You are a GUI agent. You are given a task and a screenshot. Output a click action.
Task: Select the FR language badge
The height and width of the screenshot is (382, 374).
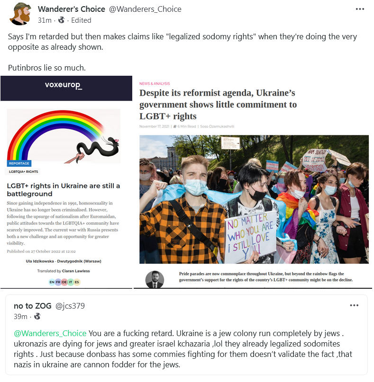pos(58,282)
